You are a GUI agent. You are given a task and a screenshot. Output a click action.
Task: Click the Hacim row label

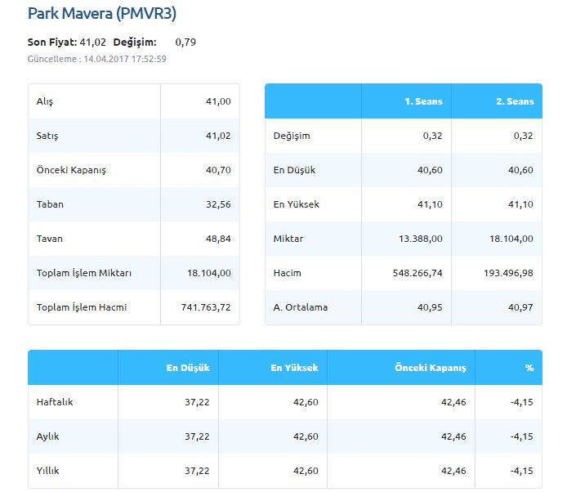tap(288, 273)
